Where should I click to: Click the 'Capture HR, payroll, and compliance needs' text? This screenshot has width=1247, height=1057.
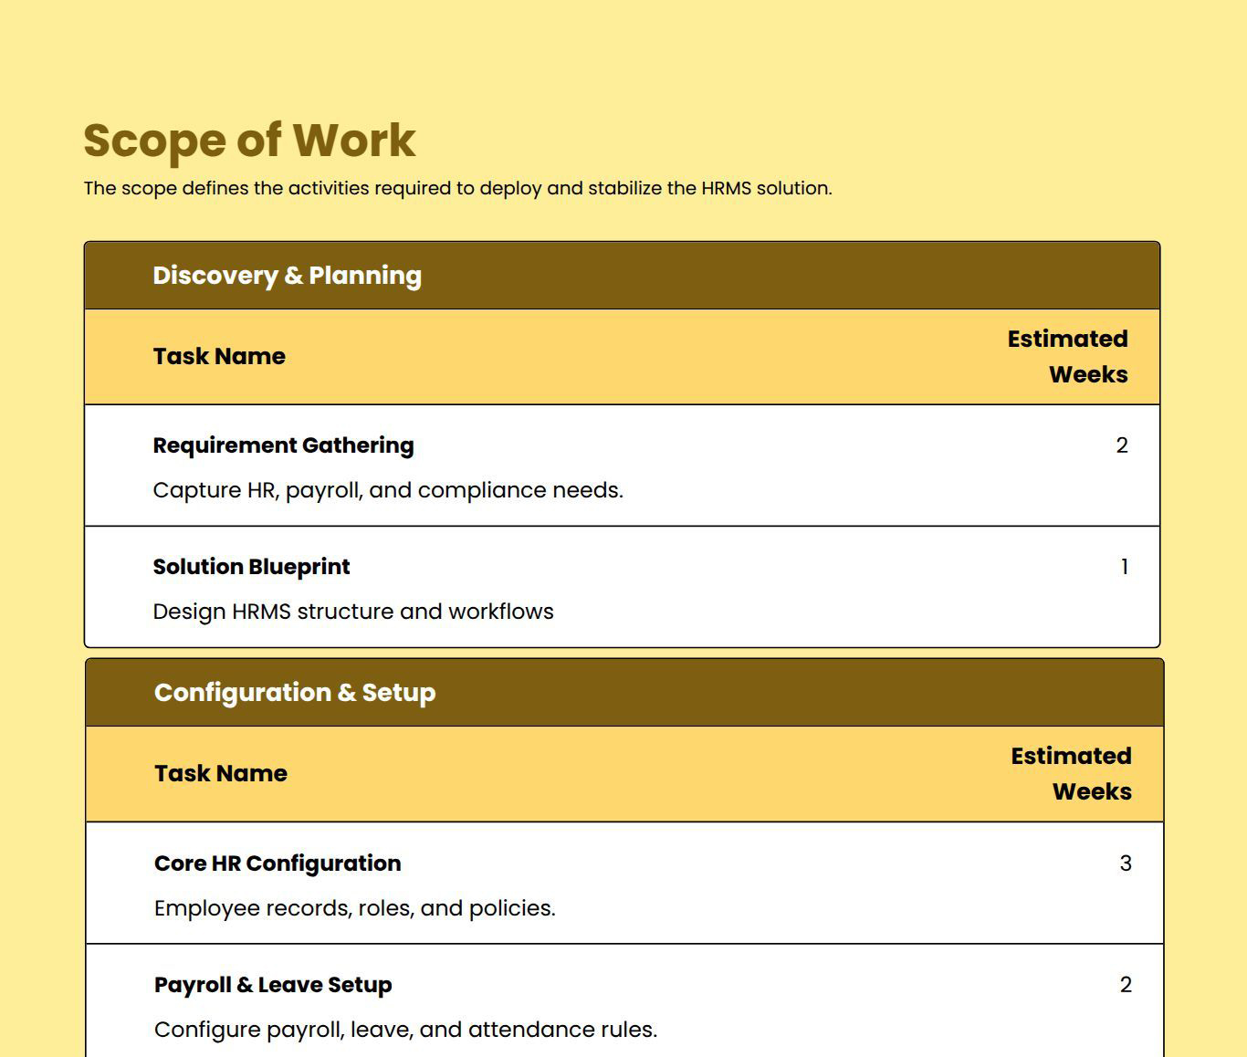click(388, 490)
